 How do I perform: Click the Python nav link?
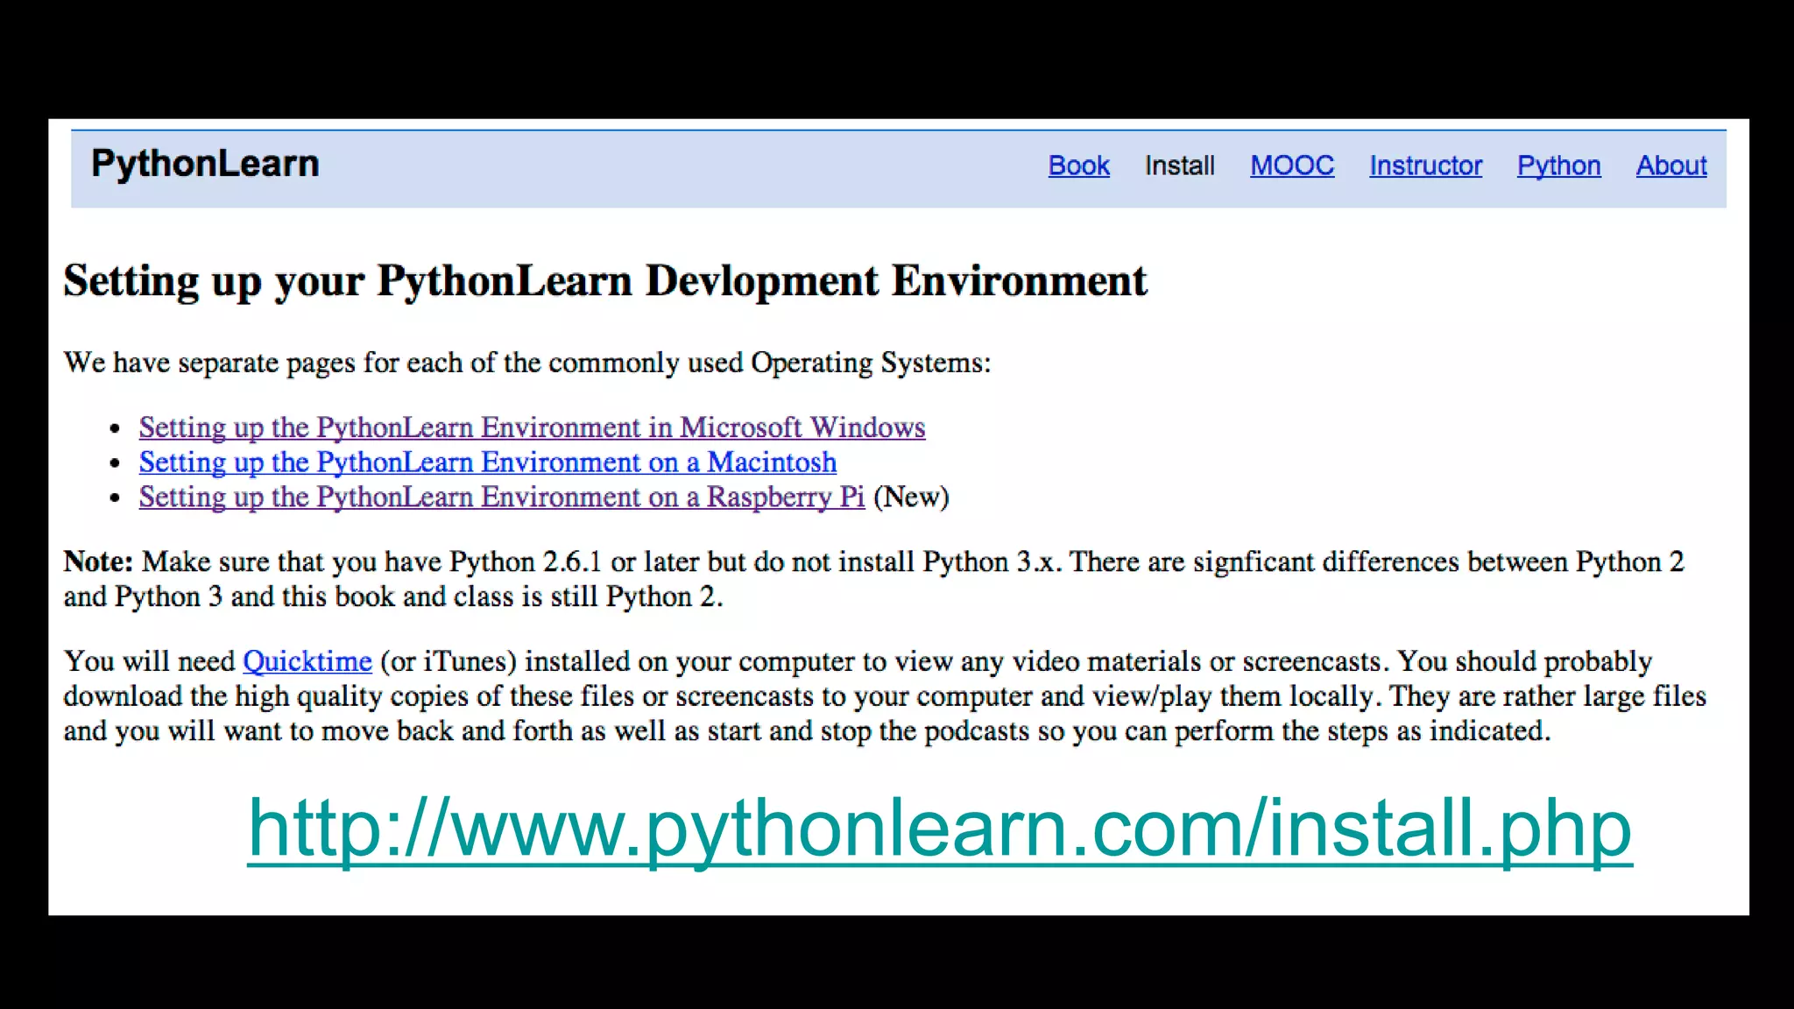coord(1558,166)
